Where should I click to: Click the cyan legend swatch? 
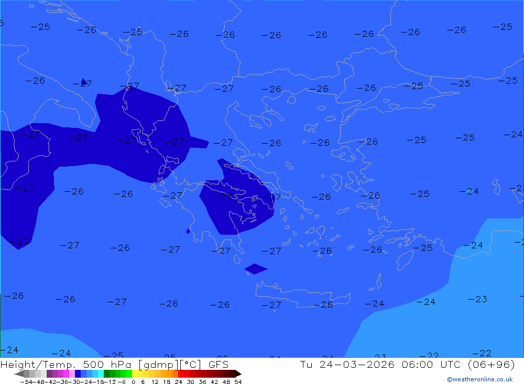click(x=101, y=374)
